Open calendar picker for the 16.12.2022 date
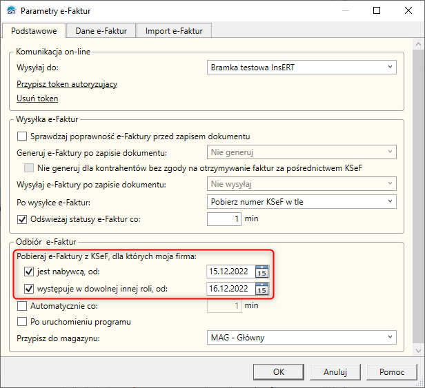 pyautogui.click(x=261, y=289)
